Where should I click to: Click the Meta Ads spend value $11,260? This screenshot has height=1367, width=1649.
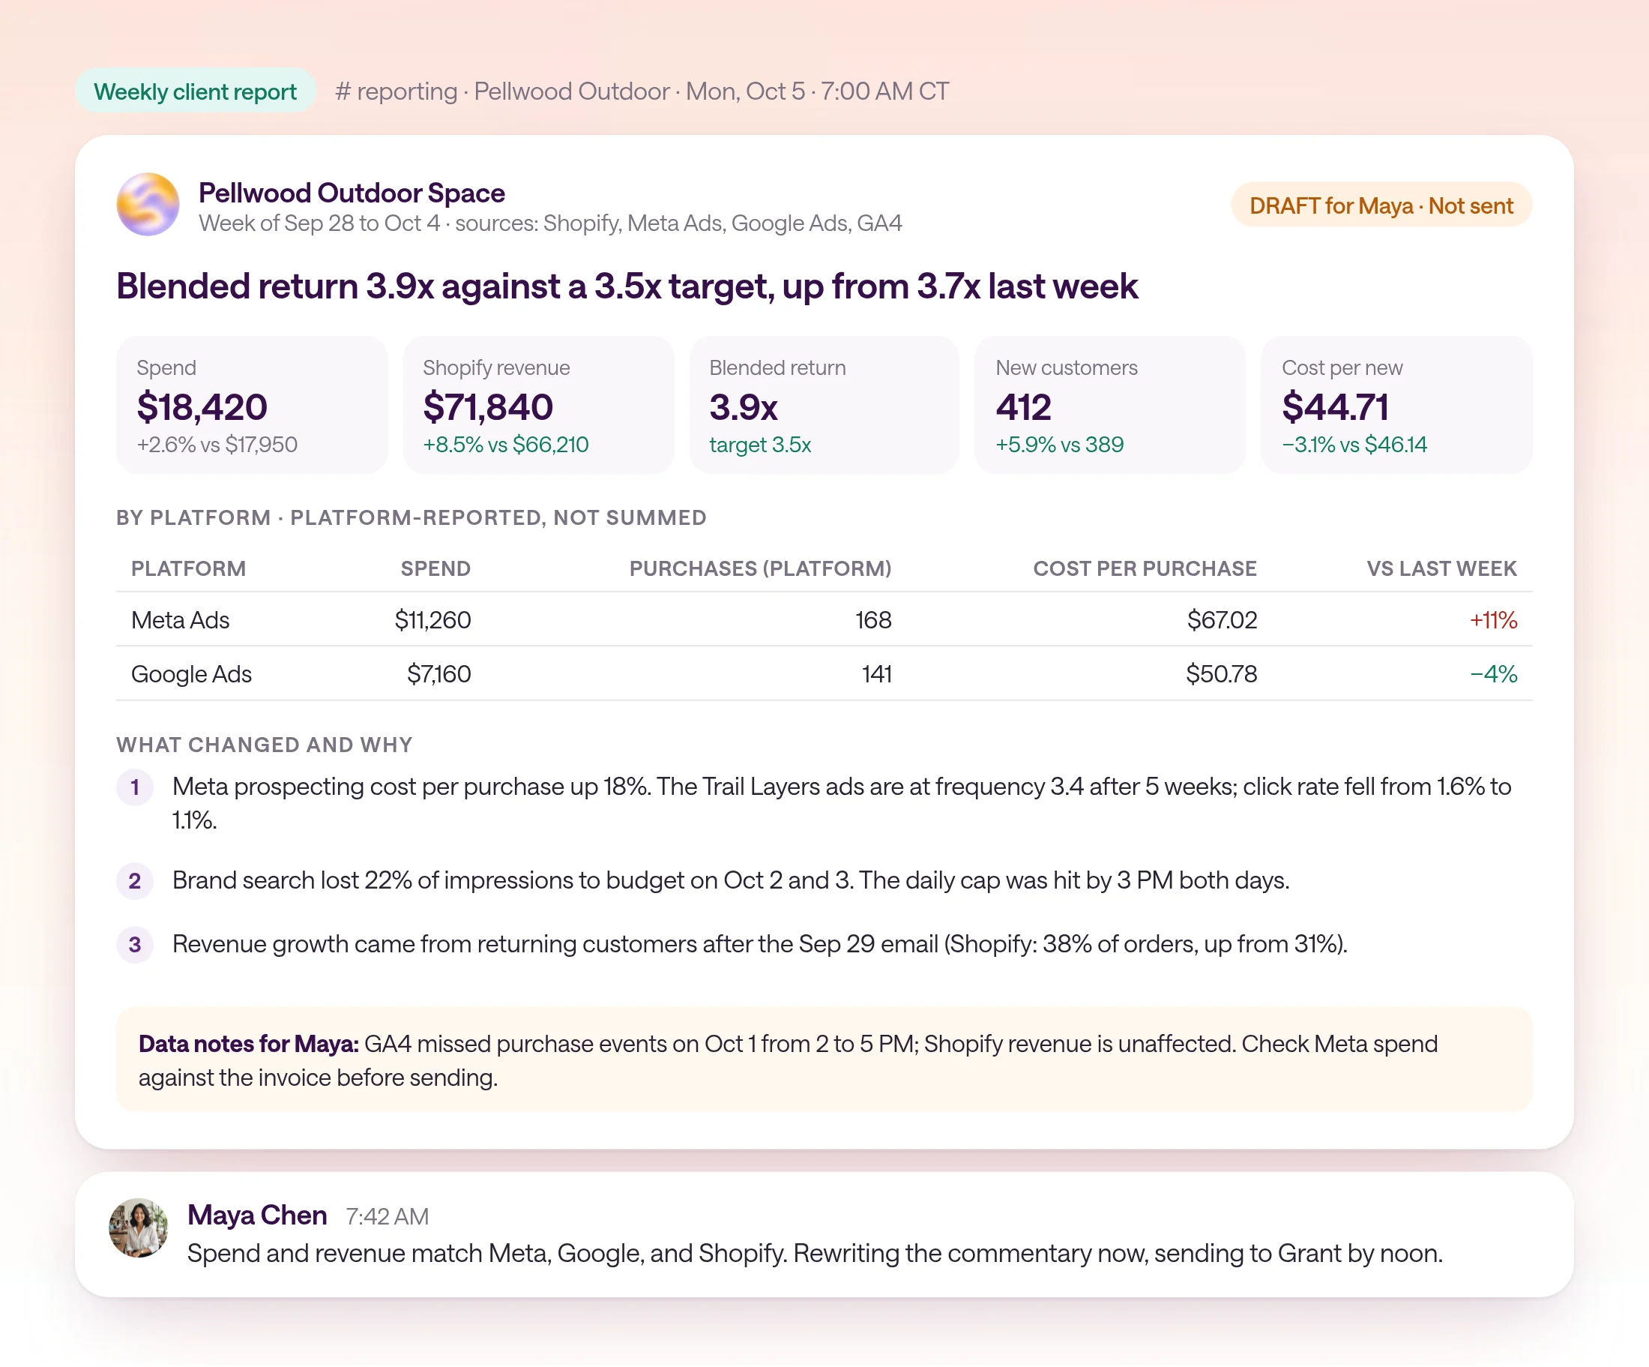pos(432,620)
